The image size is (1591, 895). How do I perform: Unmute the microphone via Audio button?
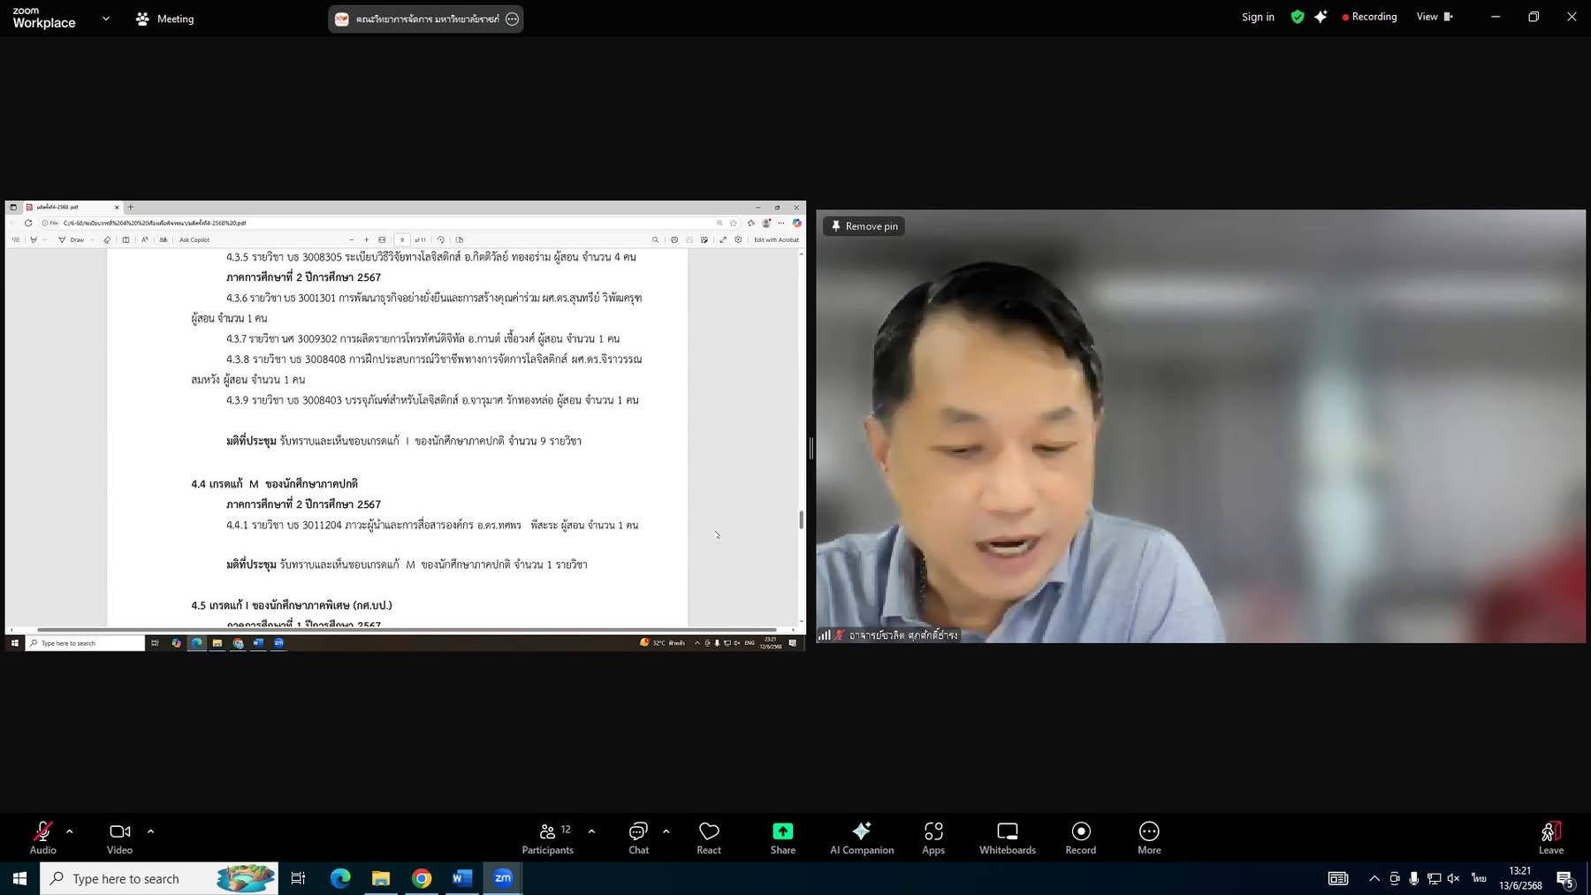(x=42, y=838)
